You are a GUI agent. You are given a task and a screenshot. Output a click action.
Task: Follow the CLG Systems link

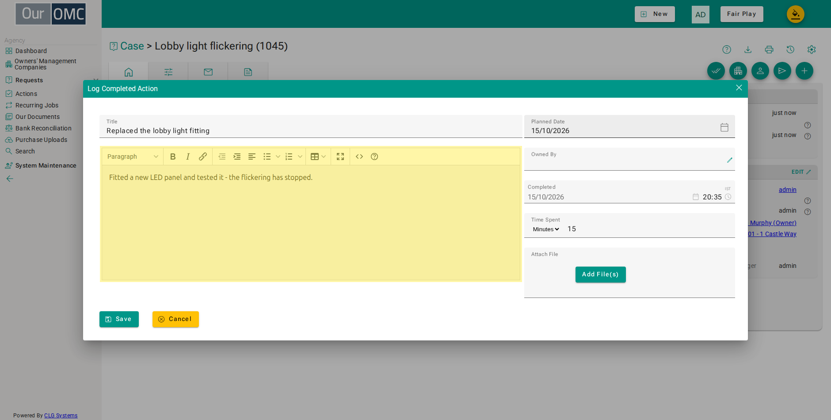[61, 416]
